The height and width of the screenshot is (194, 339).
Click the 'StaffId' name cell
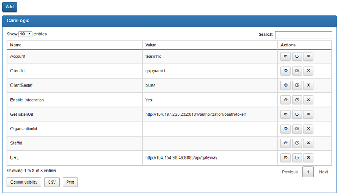click(x=75, y=143)
